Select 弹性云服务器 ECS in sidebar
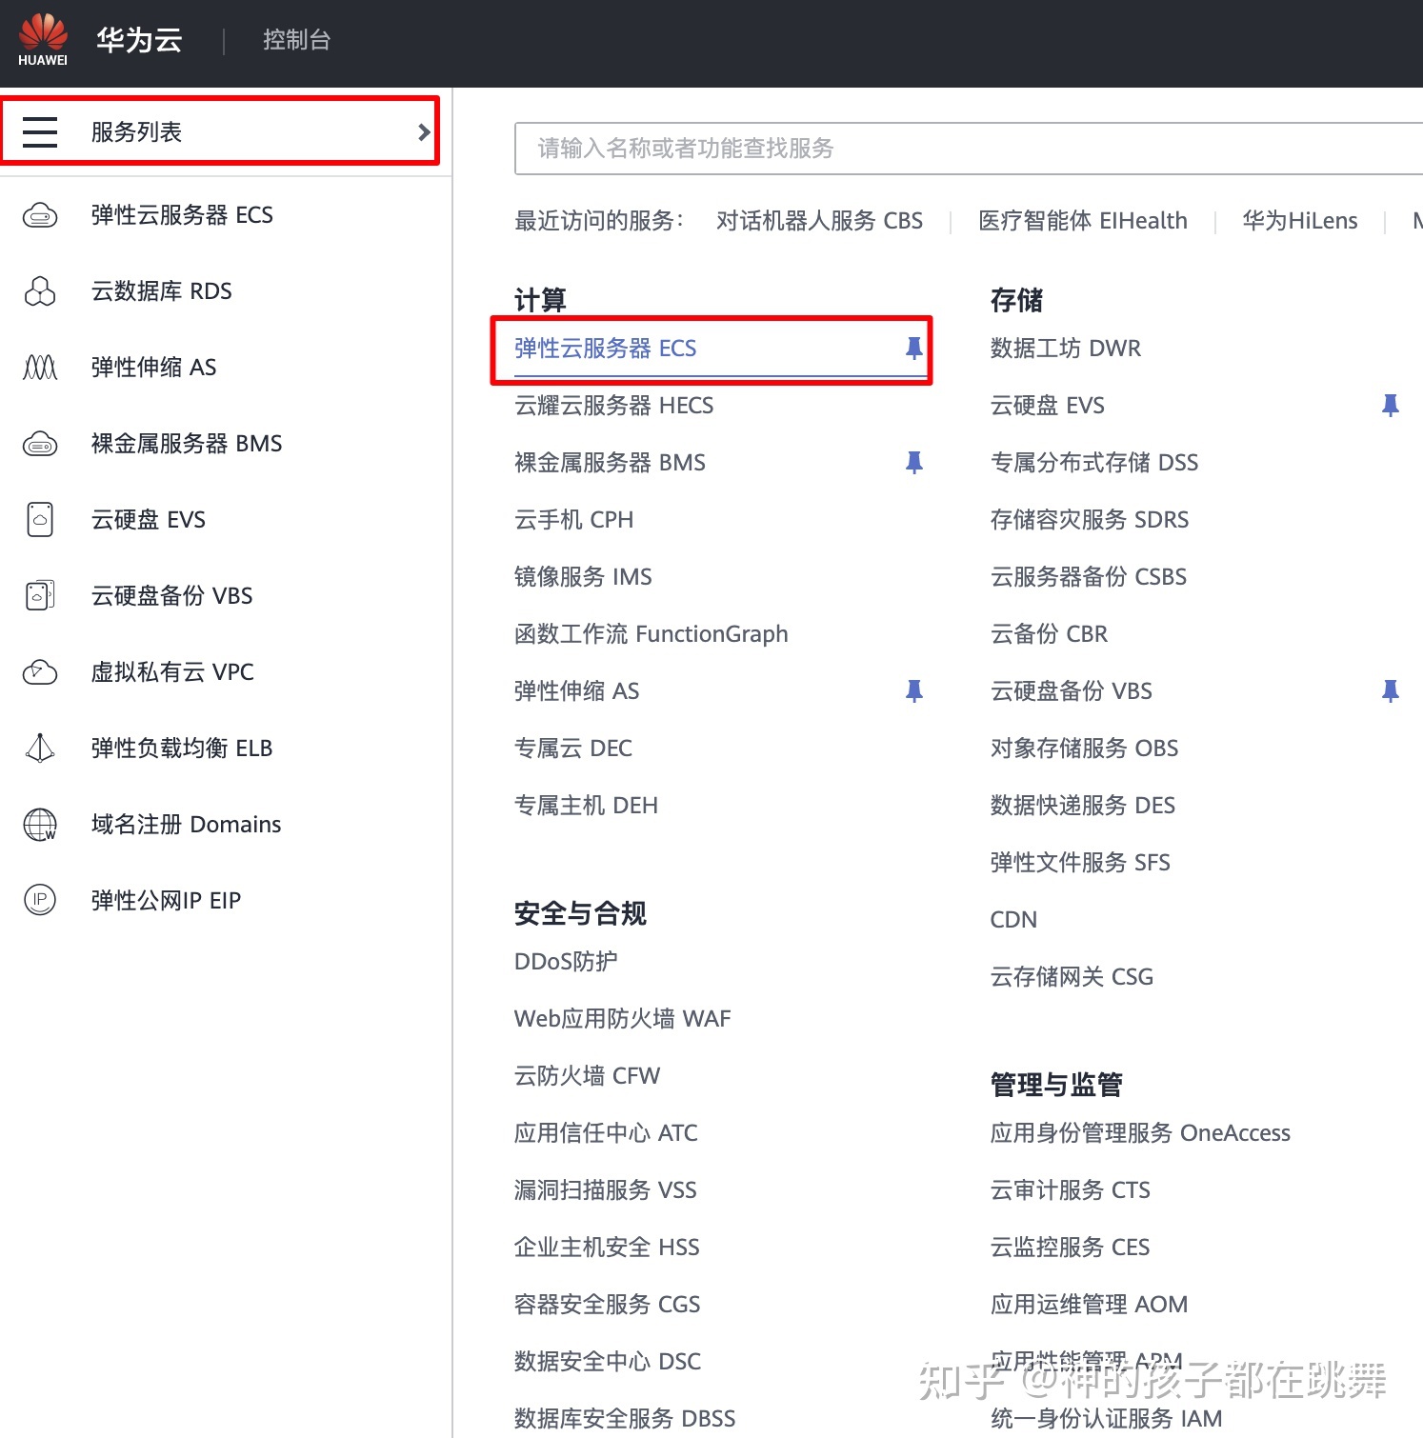Image resolution: width=1423 pixels, height=1438 pixels. click(182, 215)
